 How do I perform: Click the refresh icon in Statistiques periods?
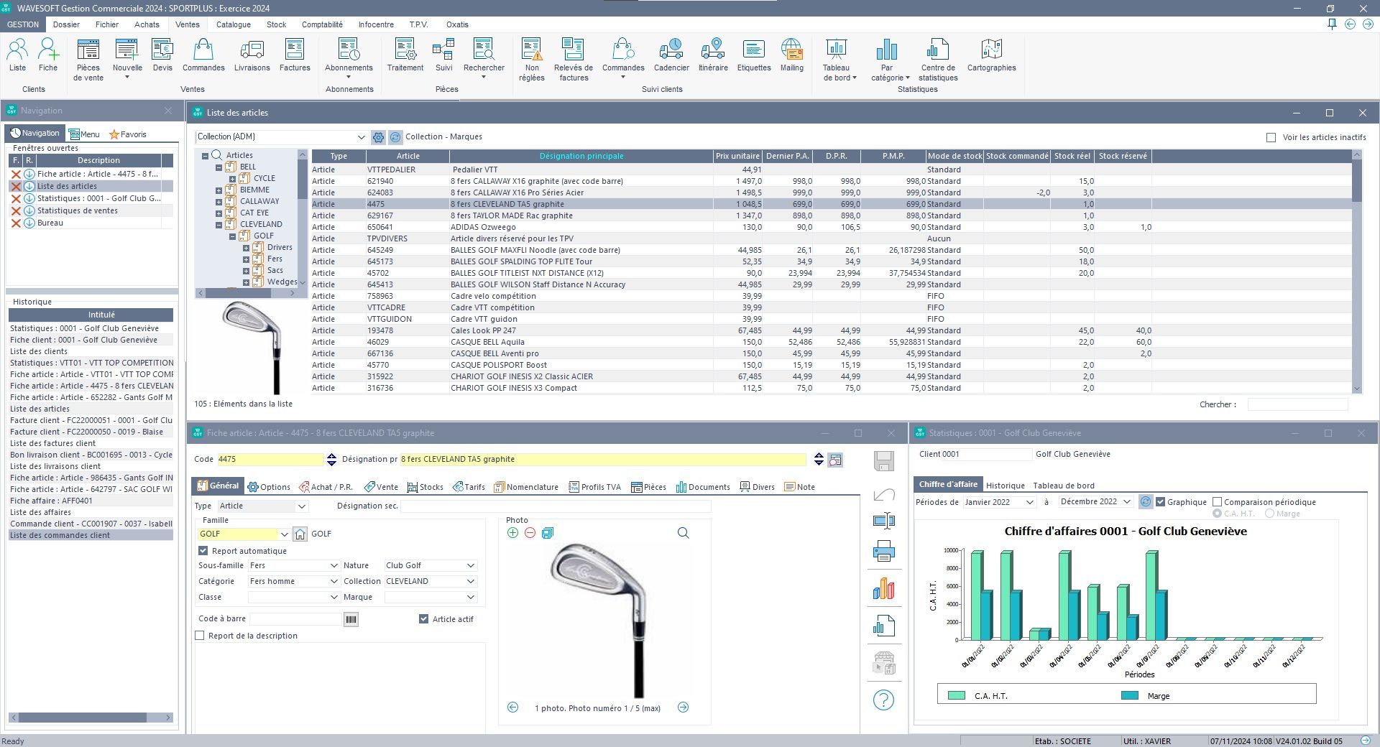click(x=1146, y=502)
